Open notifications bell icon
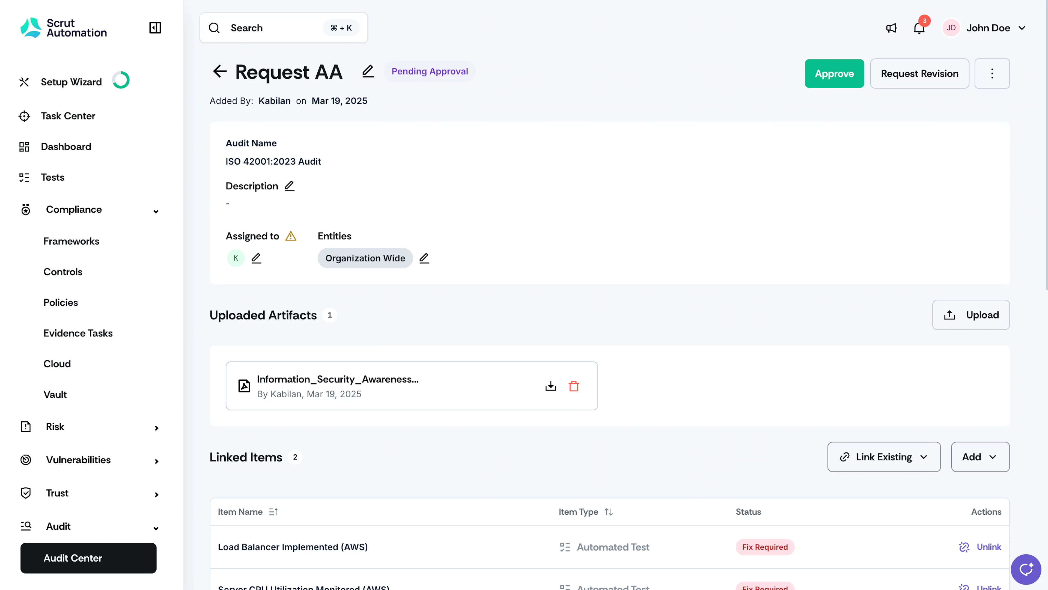The width and height of the screenshot is (1048, 590). point(919,28)
